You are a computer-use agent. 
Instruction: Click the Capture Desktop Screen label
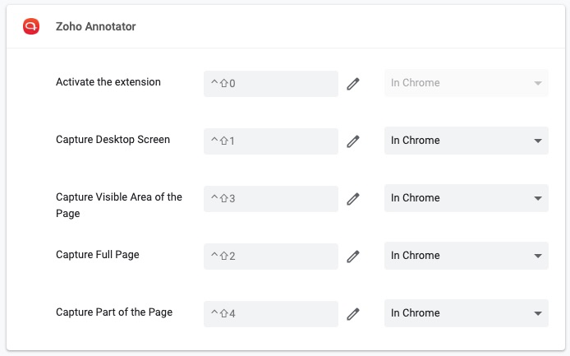click(x=113, y=140)
